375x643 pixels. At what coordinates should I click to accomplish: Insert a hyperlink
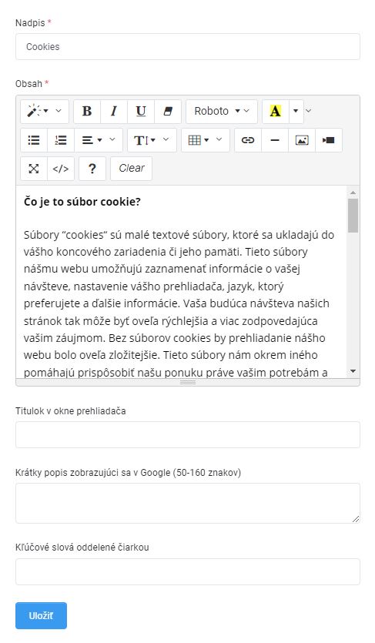[x=248, y=140]
